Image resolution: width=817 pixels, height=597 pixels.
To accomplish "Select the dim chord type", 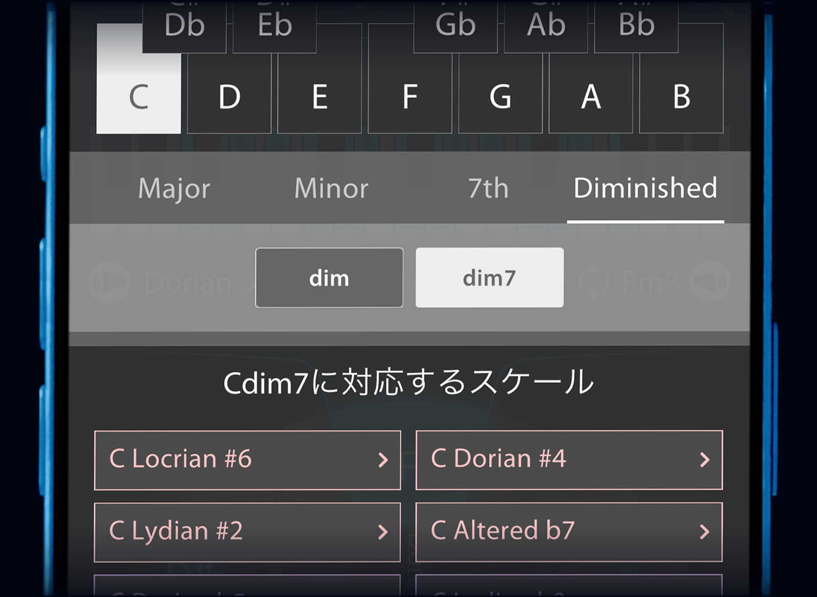I will [329, 278].
